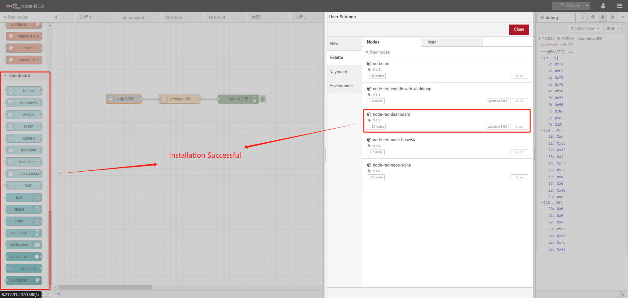The height and width of the screenshot is (298, 628).
Task: Toggle the debug 206 node output button
Action: point(263,99)
